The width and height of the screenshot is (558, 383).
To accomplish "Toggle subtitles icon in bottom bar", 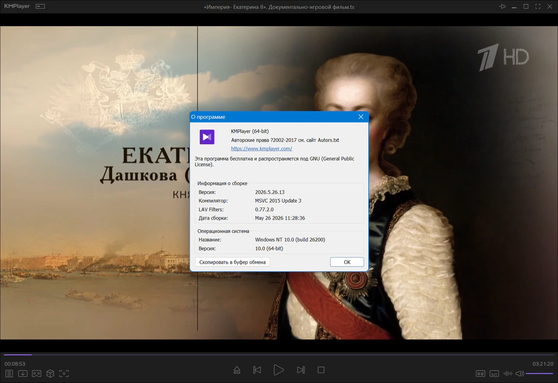I will tap(494, 374).
